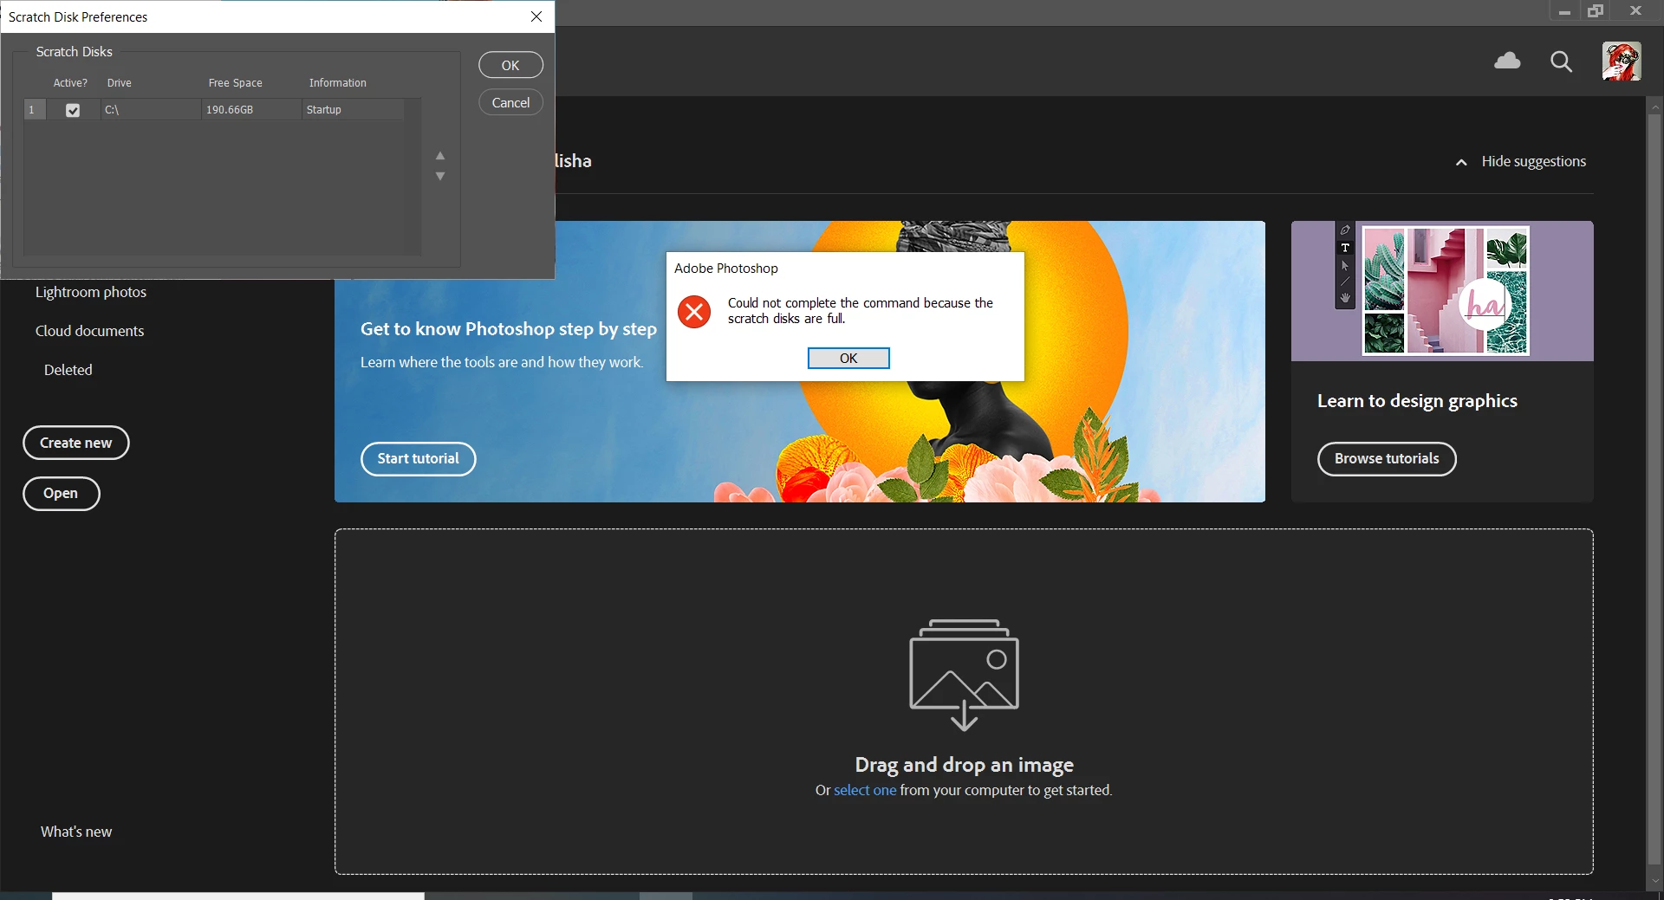Click the Create new button
Screen dimensions: 1664x900
click(x=76, y=443)
